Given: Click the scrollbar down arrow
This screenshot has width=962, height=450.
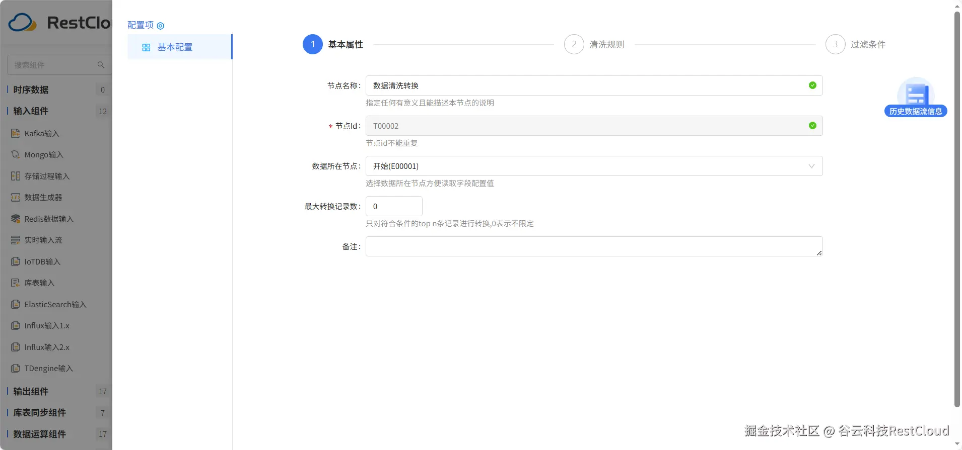Looking at the screenshot, I should coord(957,444).
